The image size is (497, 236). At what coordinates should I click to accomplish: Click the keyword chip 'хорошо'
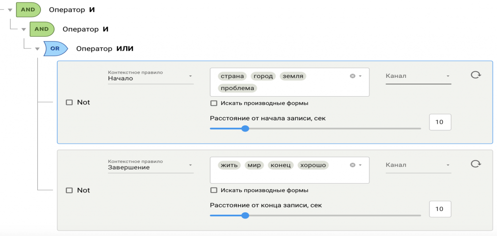313,165
